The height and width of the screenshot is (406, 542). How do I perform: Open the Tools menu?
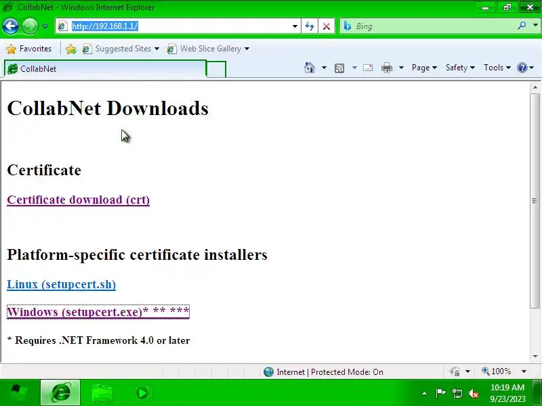click(x=497, y=68)
